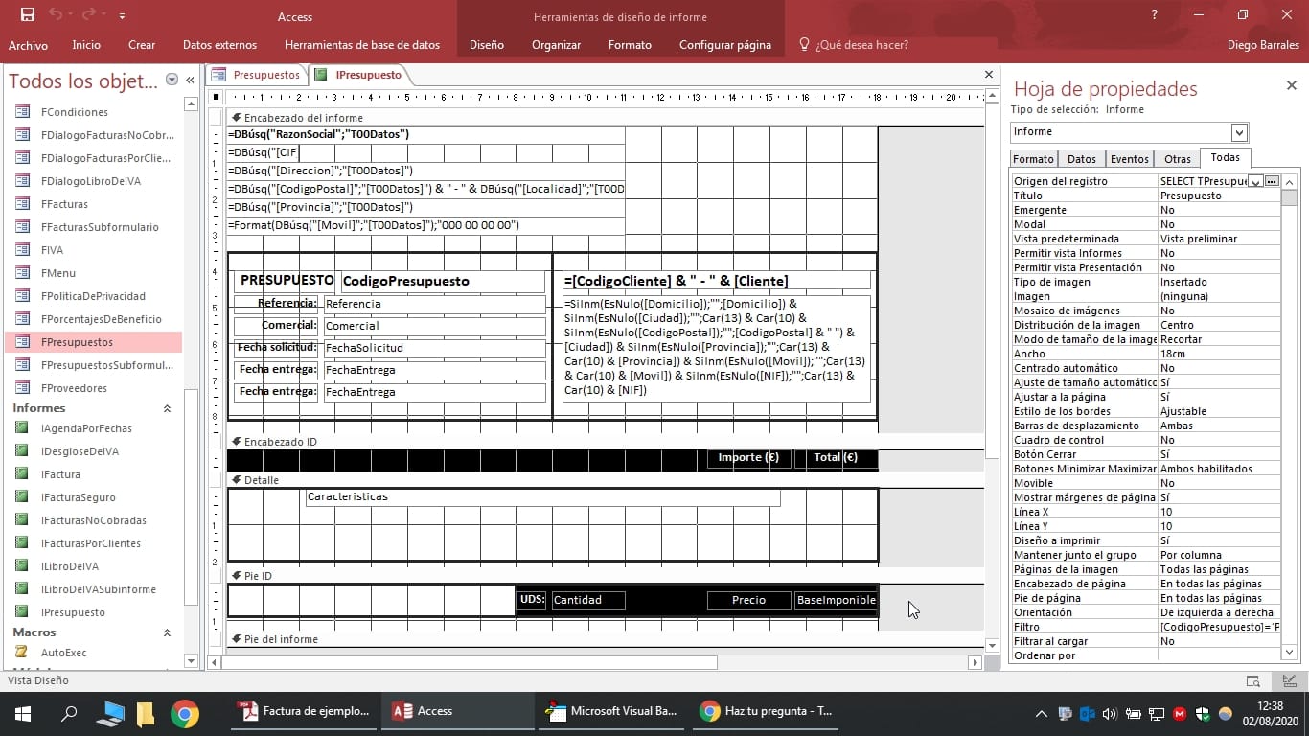This screenshot has width=1309, height=736.
Task: Collapse the Macros group in navigation pane
Action: point(167,632)
